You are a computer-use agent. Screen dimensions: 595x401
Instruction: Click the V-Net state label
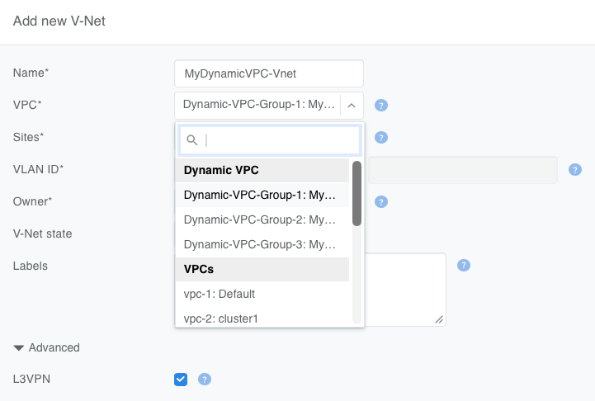click(x=43, y=234)
